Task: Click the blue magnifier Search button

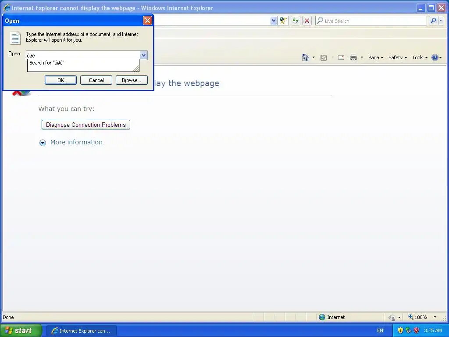Action: (x=433, y=21)
